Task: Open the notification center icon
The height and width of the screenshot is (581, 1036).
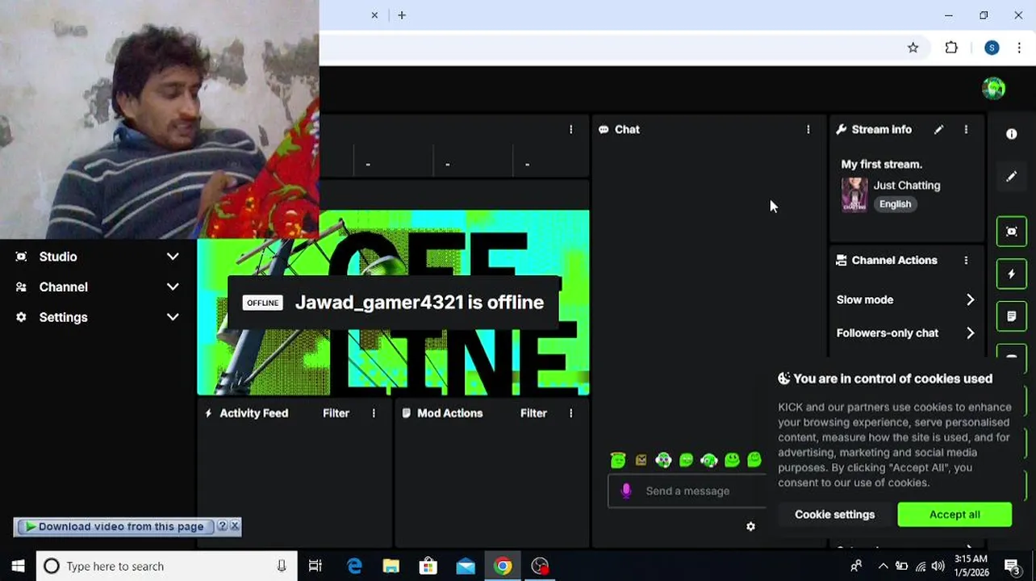Action: coord(1012,566)
